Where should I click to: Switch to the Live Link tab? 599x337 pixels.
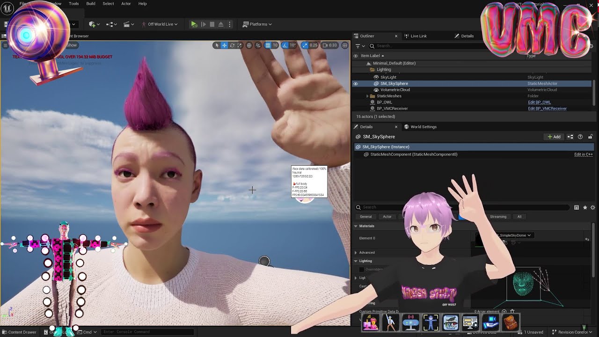[415, 36]
